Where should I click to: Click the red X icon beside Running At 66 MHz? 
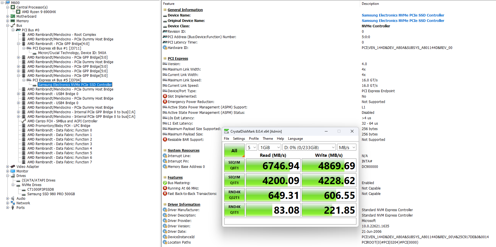165,188
